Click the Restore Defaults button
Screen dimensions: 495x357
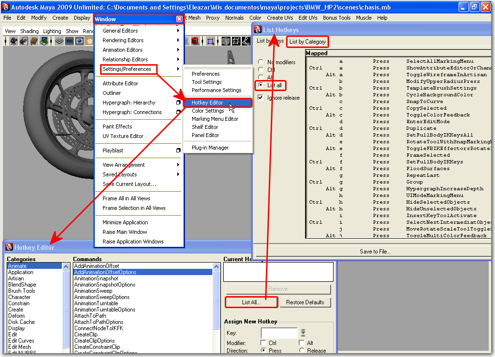pyautogui.click(x=305, y=302)
